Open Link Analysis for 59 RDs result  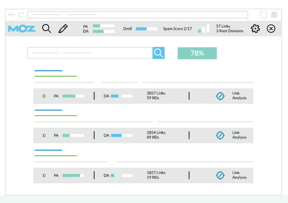(239, 96)
